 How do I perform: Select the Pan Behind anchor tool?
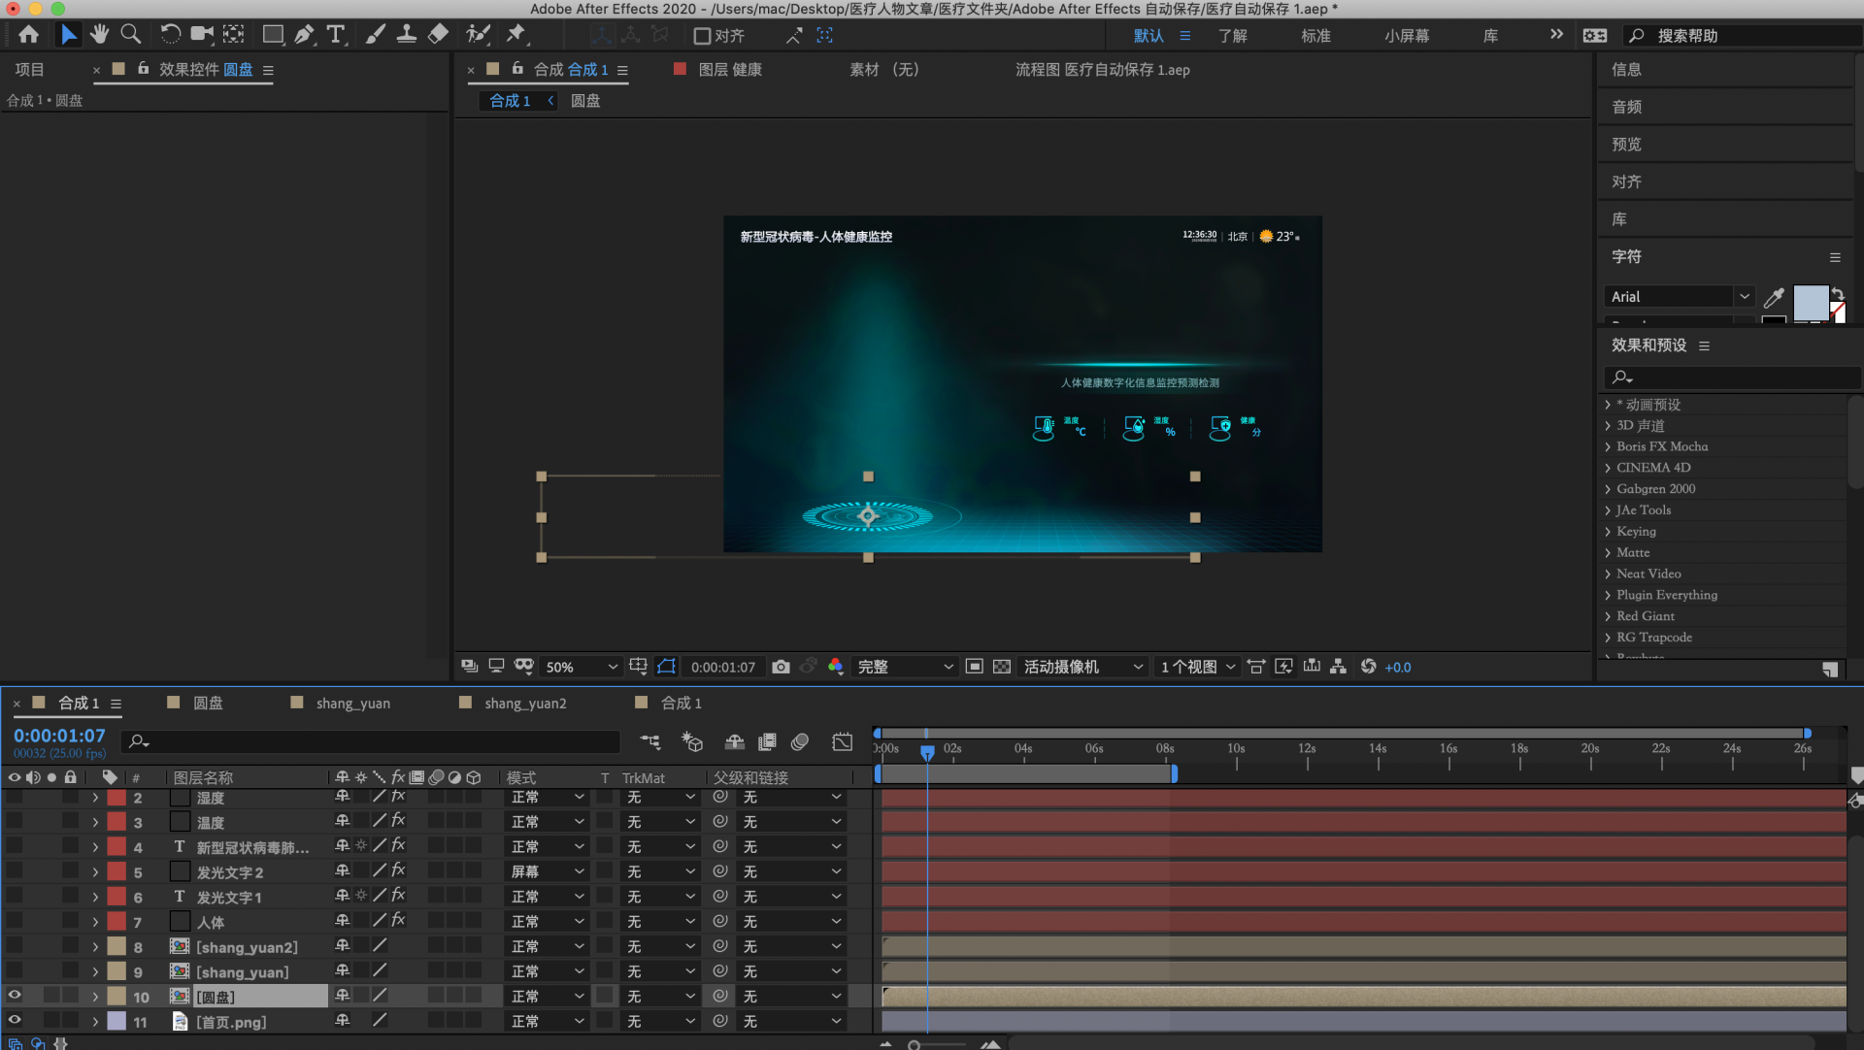point(234,35)
